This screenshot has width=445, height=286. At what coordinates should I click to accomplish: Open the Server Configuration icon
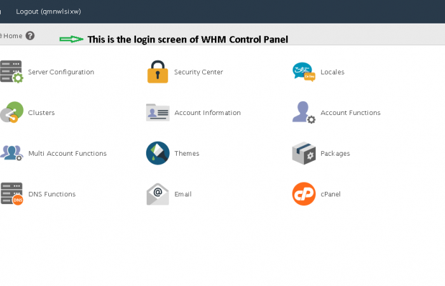tap(11, 71)
